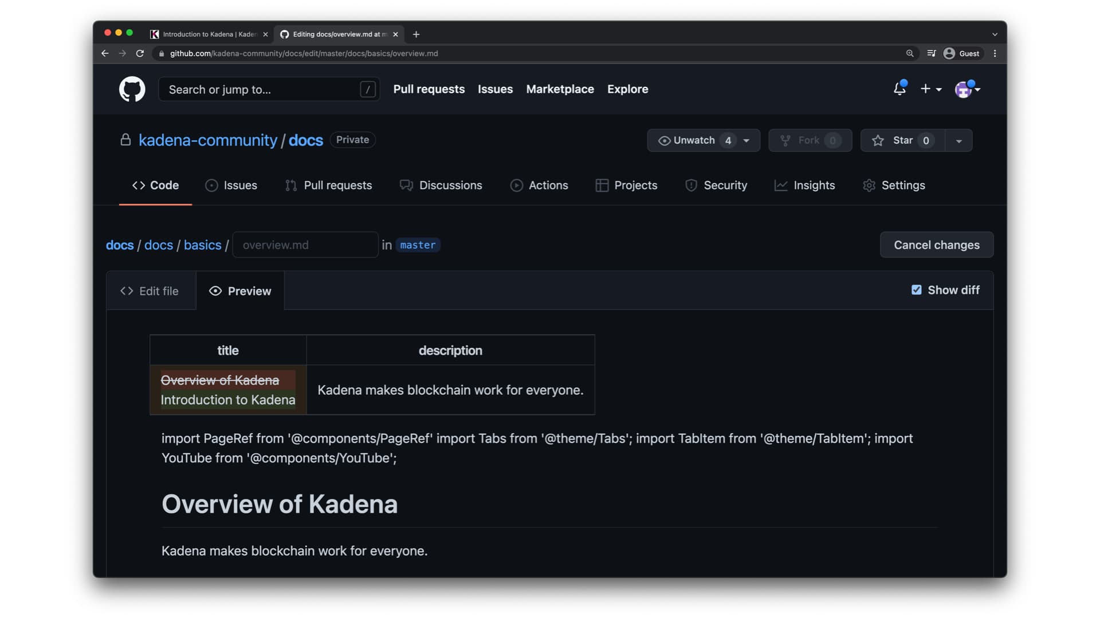Open the browser zoom magnifier icon

pyautogui.click(x=909, y=53)
